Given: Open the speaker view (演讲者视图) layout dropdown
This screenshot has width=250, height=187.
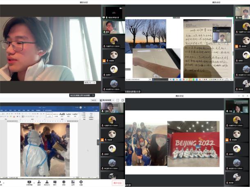Looking at the screenshot, I should [x=107, y=100].
